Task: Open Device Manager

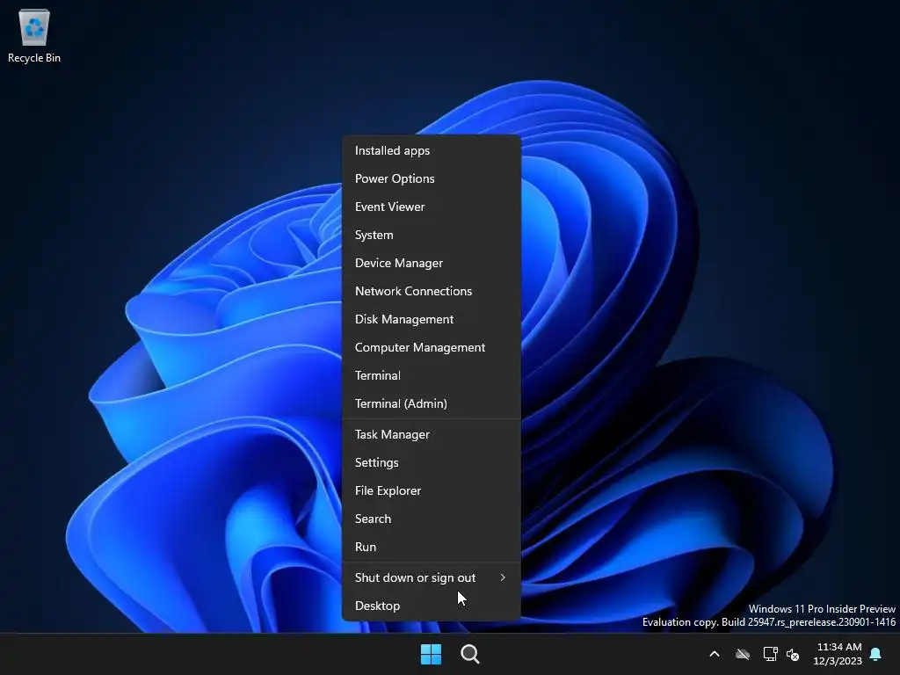Action: (431, 263)
